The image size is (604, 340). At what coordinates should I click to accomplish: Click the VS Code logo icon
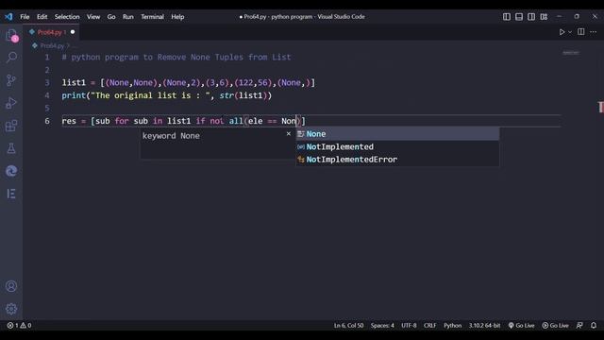point(8,17)
